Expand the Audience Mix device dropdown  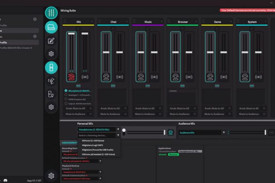tap(224, 133)
